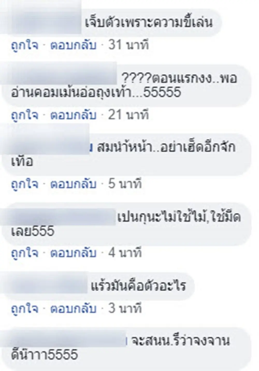Image resolution: width=259 pixels, height=371 pixels.
Task: Click the 31 นาที timestamp
Action: pyautogui.click(x=129, y=45)
